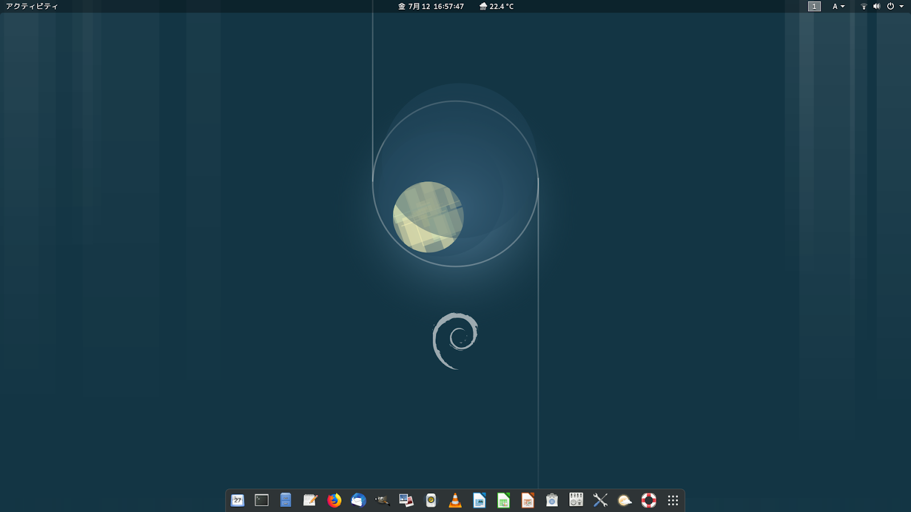Launch the Shotwell photo manager
This screenshot has width=911, height=512.
(407, 501)
